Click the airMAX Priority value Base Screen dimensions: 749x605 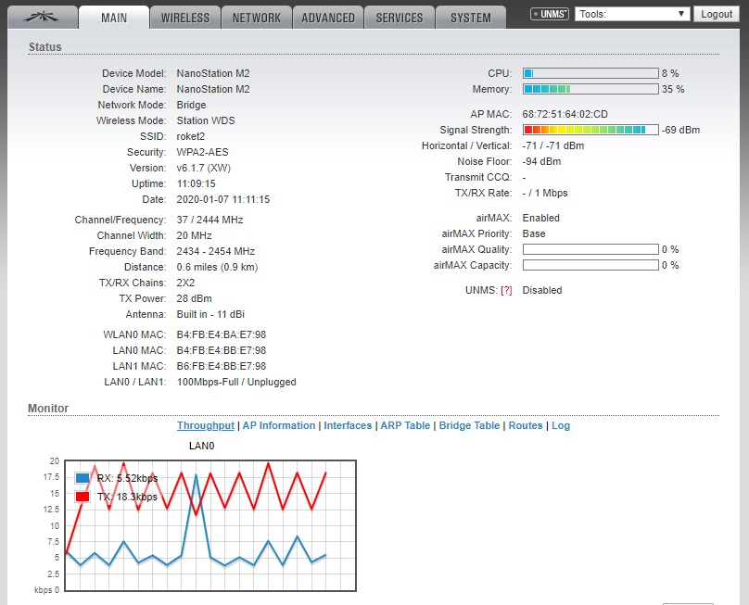click(x=534, y=233)
